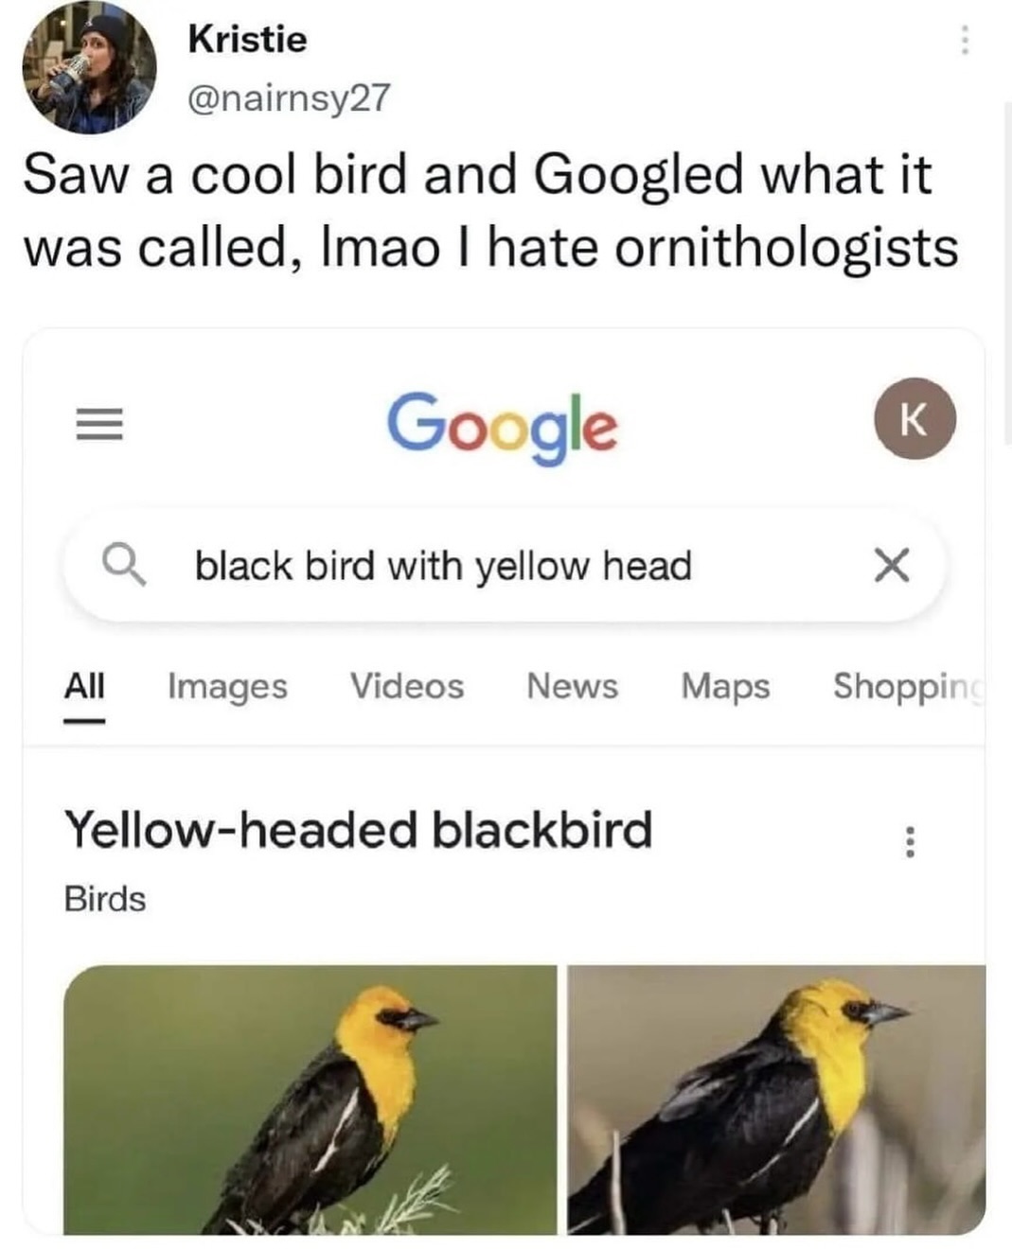Viewport: 1012px width, 1249px height.
Task: Clear the search with the X icon
Action: [891, 565]
